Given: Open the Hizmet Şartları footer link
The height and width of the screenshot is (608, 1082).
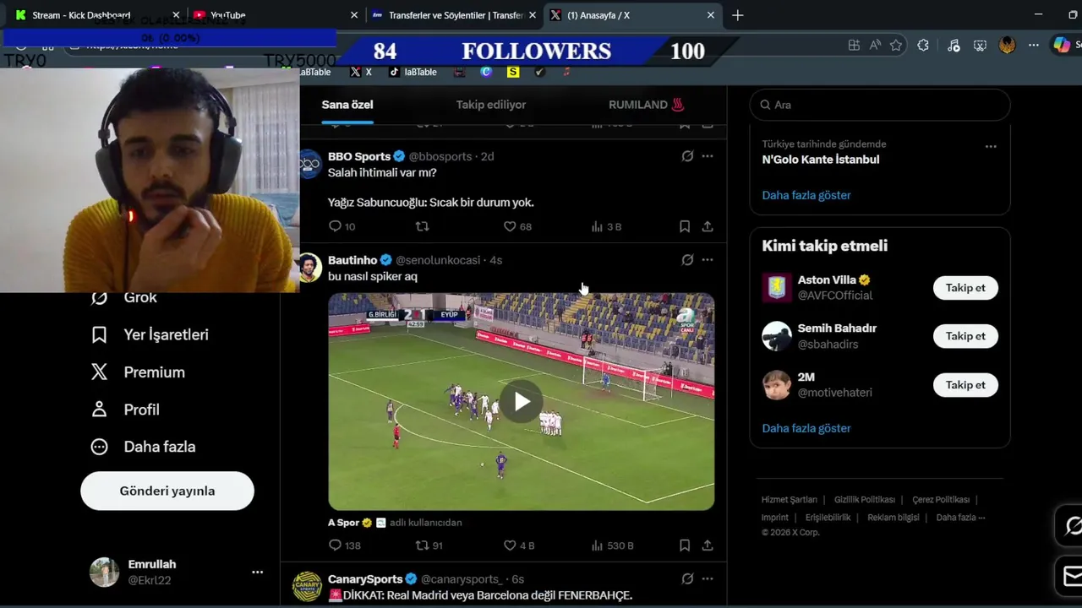Looking at the screenshot, I should click(790, 500).
